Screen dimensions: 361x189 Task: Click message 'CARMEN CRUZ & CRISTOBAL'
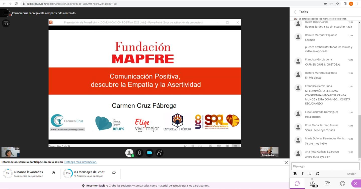click(x=323, y=64)
